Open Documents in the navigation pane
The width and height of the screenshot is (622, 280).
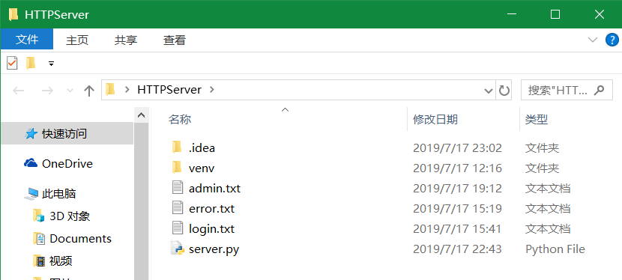tap(80, 239)
